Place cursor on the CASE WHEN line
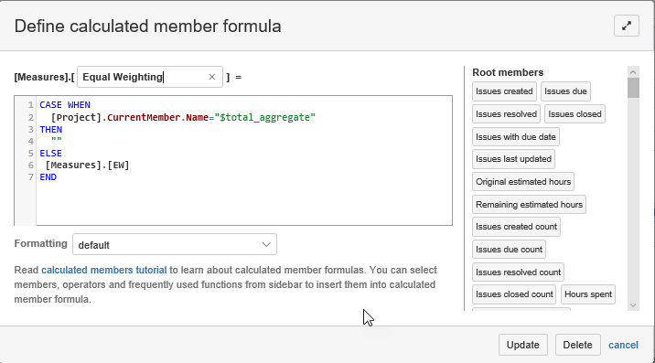This screenshot has height=363, width=655. pyautogui.click(x=65, y=105)
